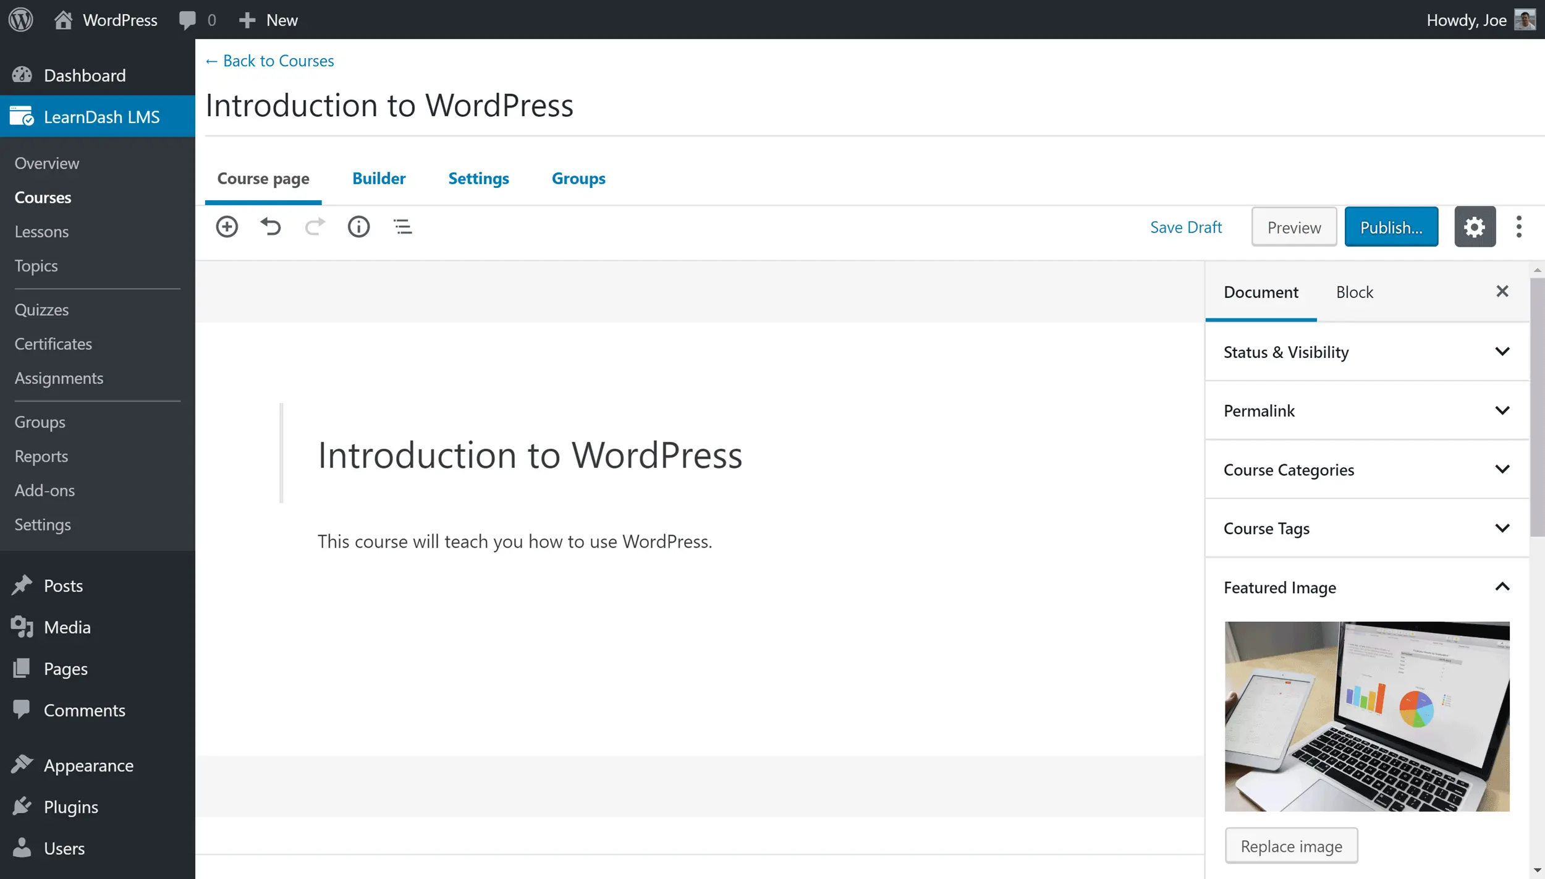Expand the Course Categories panel
The image size is (1545, 879).
(x=1366, y=470)
